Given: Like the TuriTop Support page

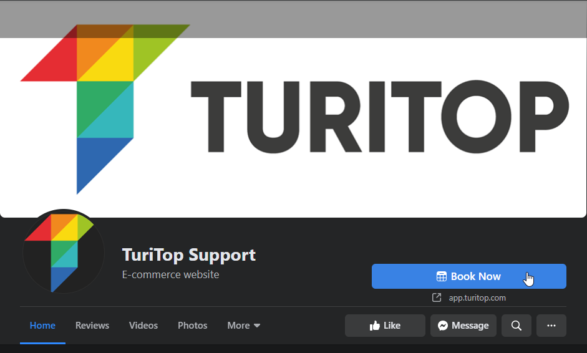Looking at the screenshot, I should pos(385,326).
